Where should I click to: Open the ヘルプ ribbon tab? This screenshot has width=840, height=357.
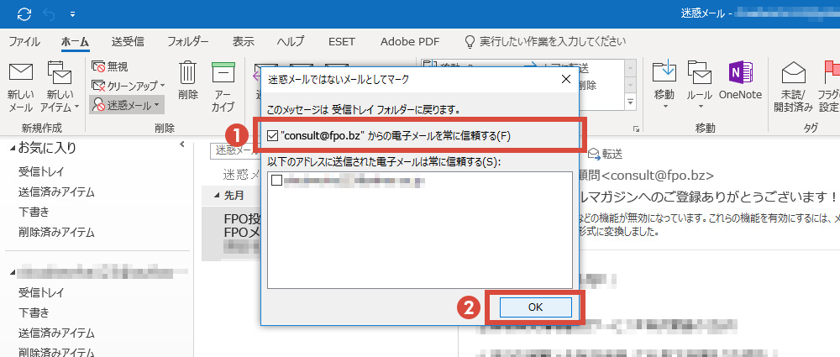[291, 41]
